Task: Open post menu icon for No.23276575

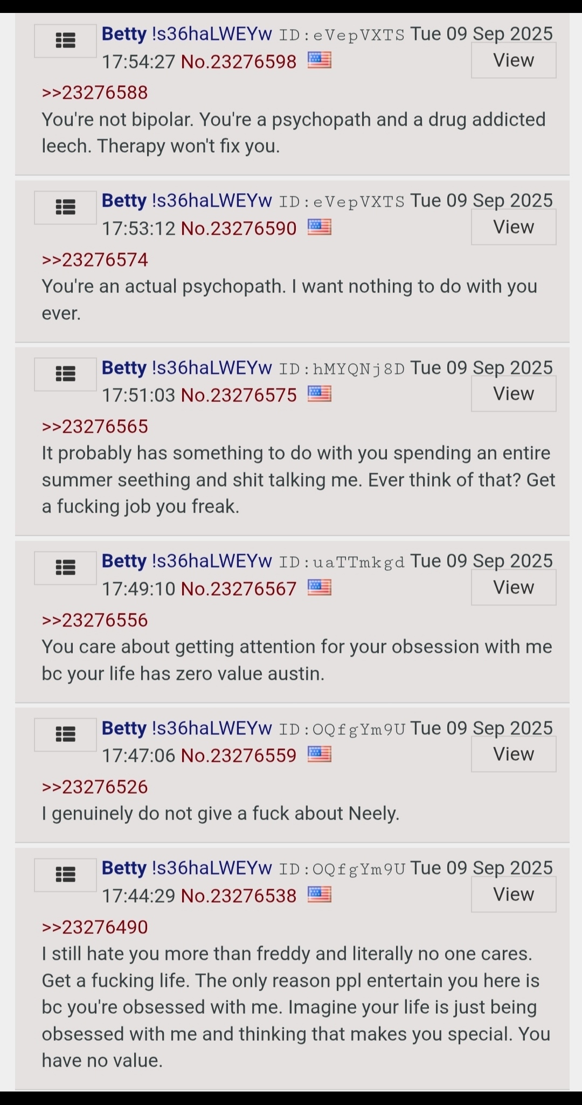Action: [65, 374]
